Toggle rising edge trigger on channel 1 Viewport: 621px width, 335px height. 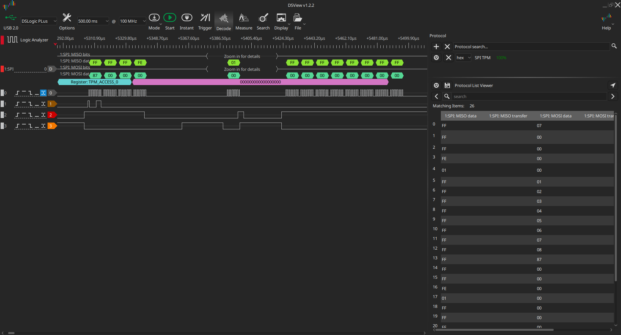[17, 104]
